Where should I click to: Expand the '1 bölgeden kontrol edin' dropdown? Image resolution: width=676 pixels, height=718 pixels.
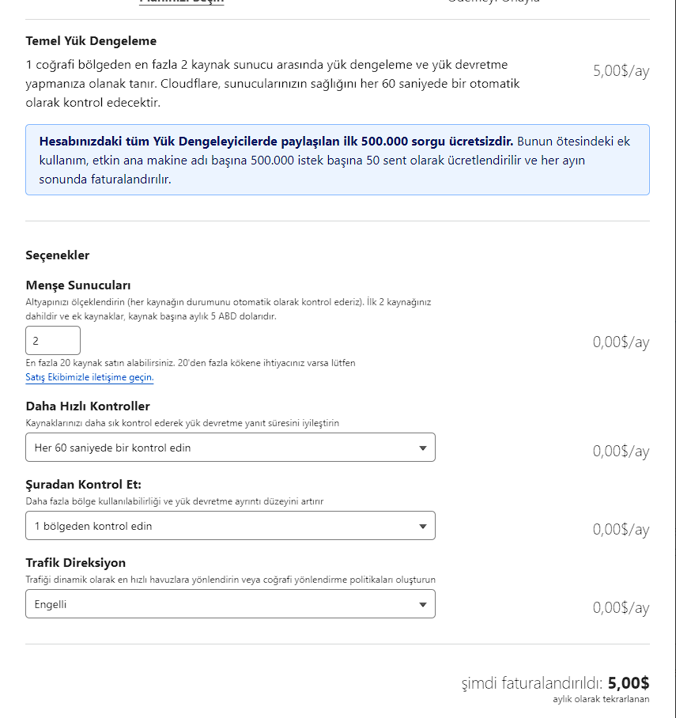(230, 526)
